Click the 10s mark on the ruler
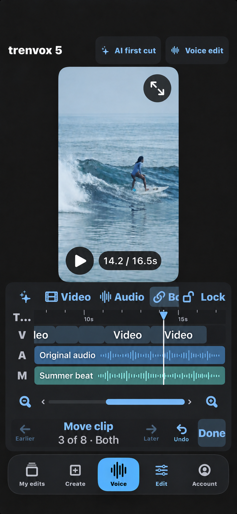Screen dimensions: 237x514 point(89,319)
